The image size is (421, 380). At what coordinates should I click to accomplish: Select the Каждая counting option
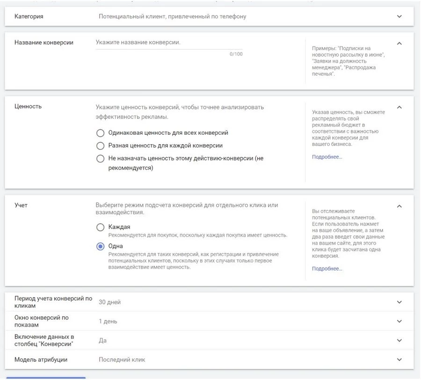pos(100,227)
